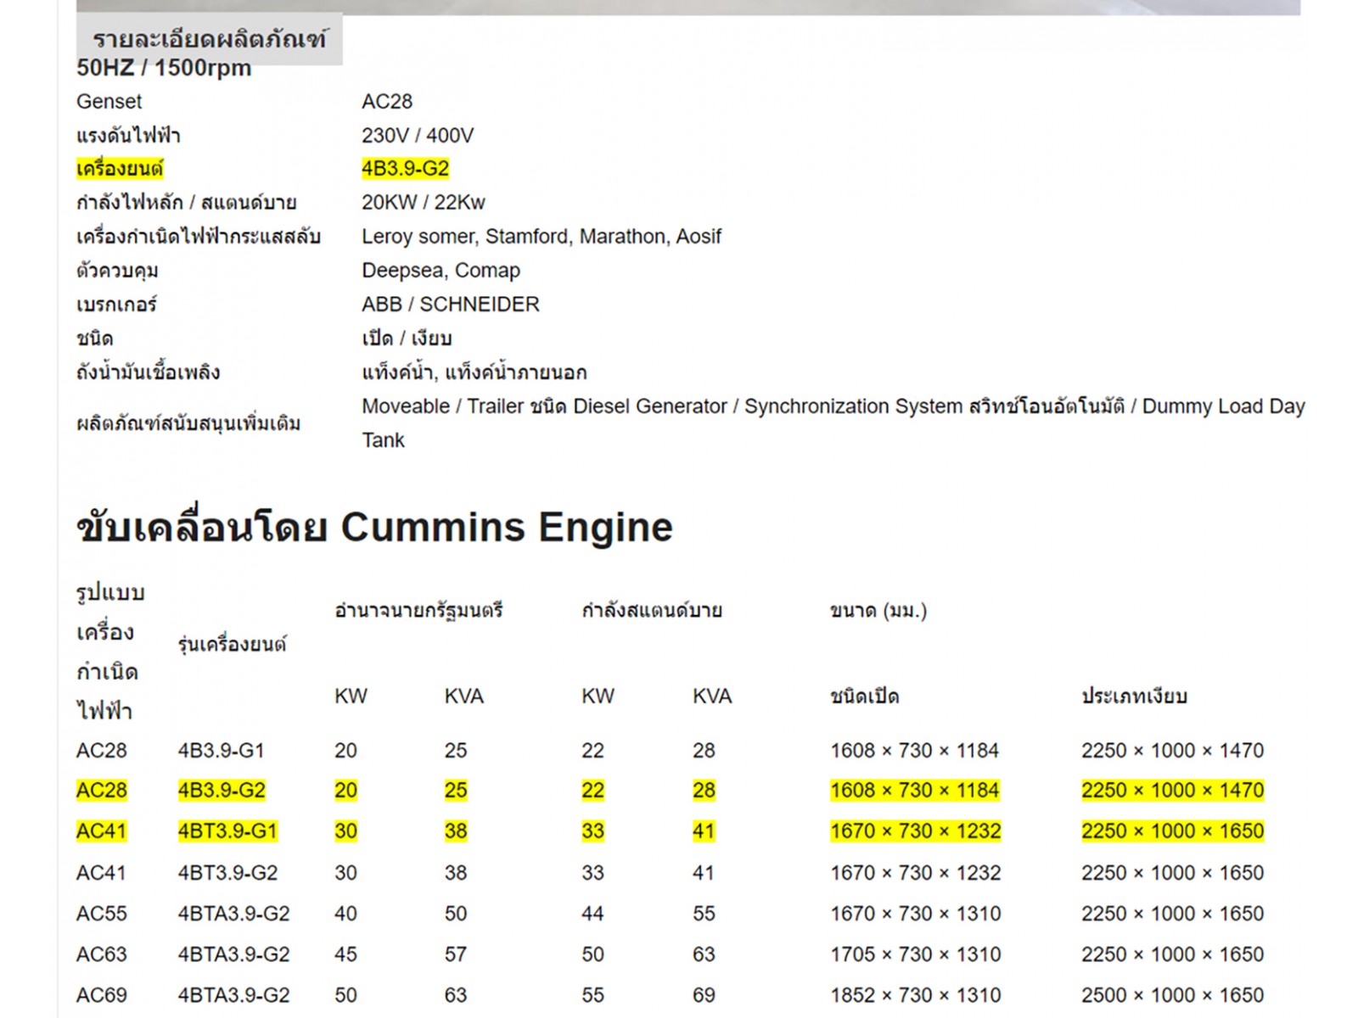This screenshot has height=1018, width=1358.
Task: Click the ประเภทเงียบ column header
Action: (x=1134, y=696)
